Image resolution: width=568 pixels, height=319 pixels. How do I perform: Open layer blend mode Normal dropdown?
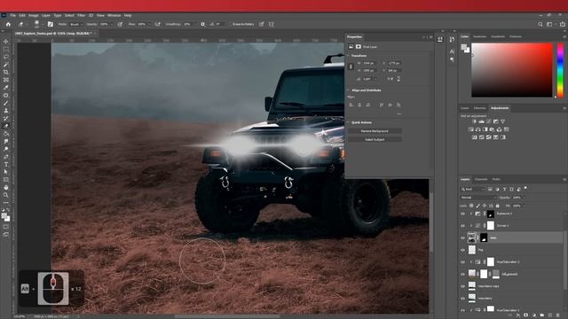pos(478,198)
